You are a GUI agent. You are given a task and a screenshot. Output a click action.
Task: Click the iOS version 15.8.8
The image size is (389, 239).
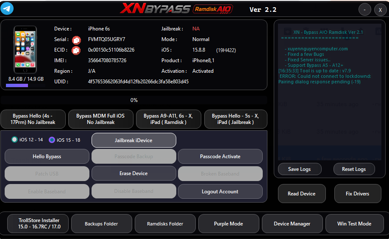199,50
